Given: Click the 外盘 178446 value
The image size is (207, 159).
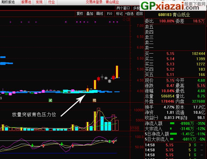Looking at the screenshot, I should tap(168, 102).
